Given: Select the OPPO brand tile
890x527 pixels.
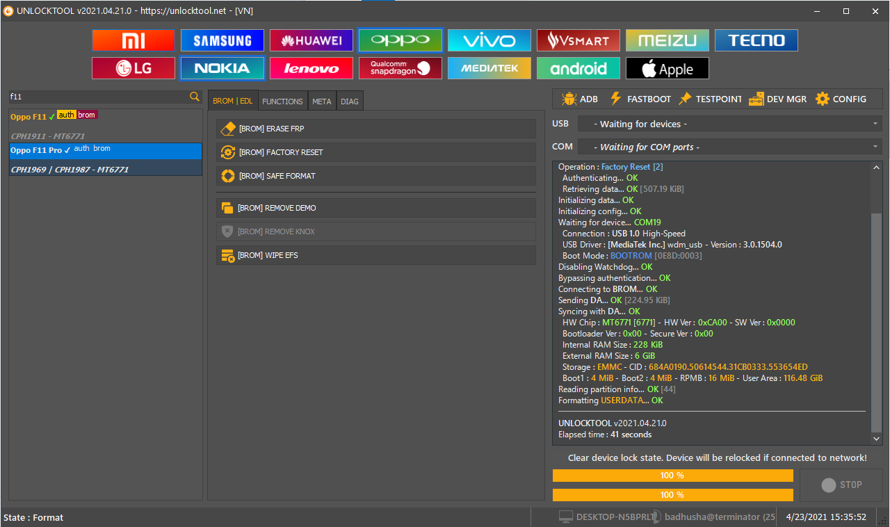Looking at the screenshot, I should (400, 40).
